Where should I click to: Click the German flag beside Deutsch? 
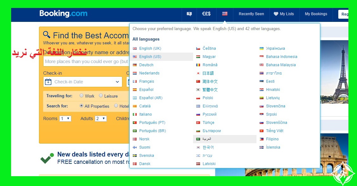coord(135,65)
